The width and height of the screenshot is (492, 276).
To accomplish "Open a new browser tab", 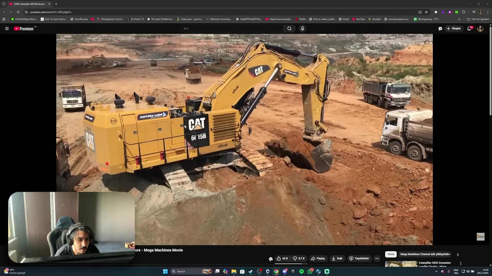I will (56, 4).
